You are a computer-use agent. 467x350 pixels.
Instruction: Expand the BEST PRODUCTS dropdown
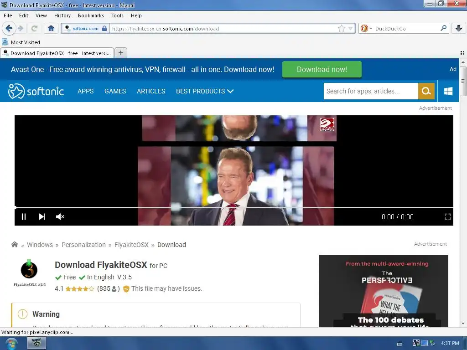205,91
